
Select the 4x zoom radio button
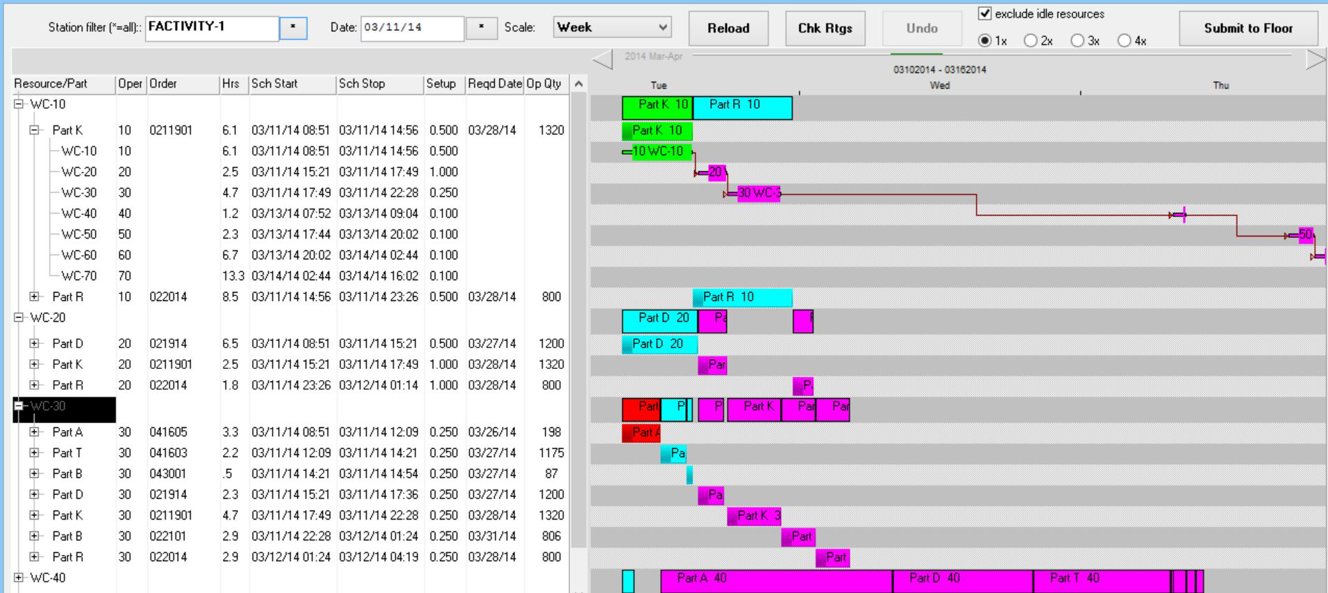1125,41
